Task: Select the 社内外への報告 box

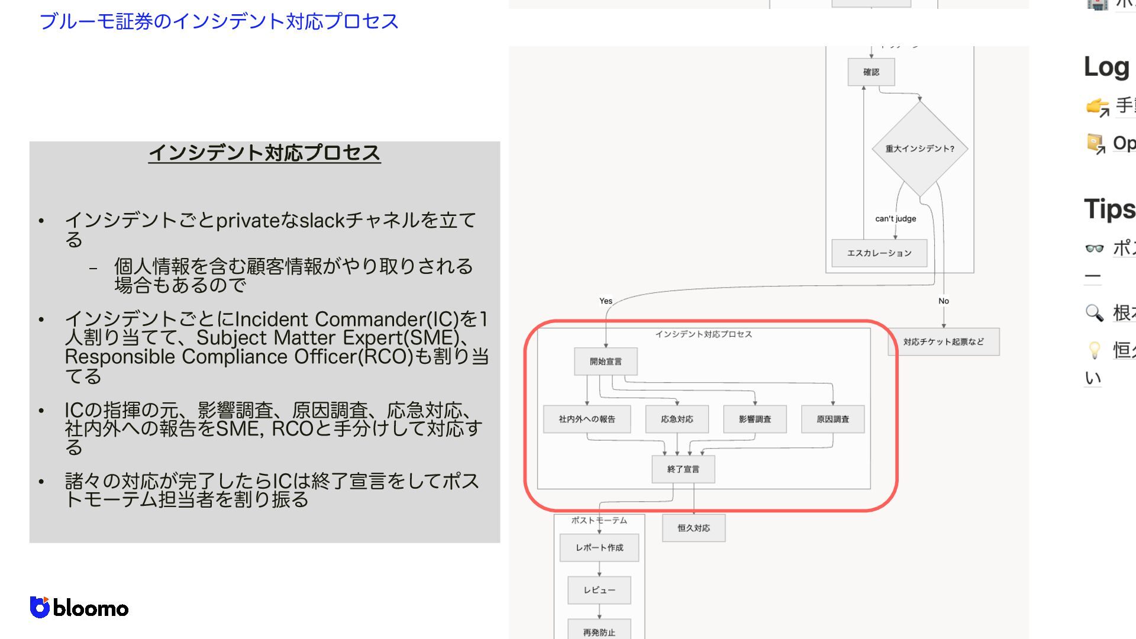Action: [x=586, y=419]
